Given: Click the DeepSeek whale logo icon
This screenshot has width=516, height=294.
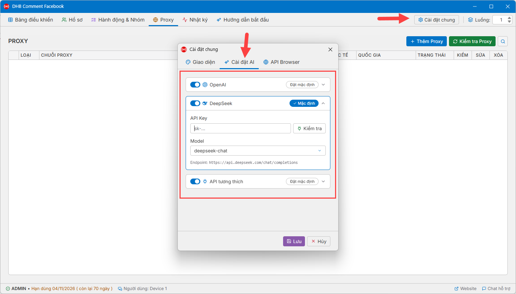Looking at the screenshot, I should [205, 103].
